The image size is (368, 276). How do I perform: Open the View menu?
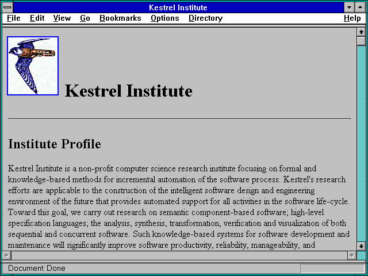62,18
